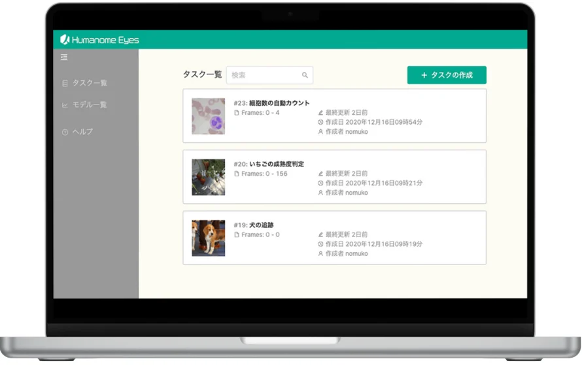This screenshot has height=365, width=582.
Task: Click the user 作成者 icon in task #19
Action: coord(320,253)
